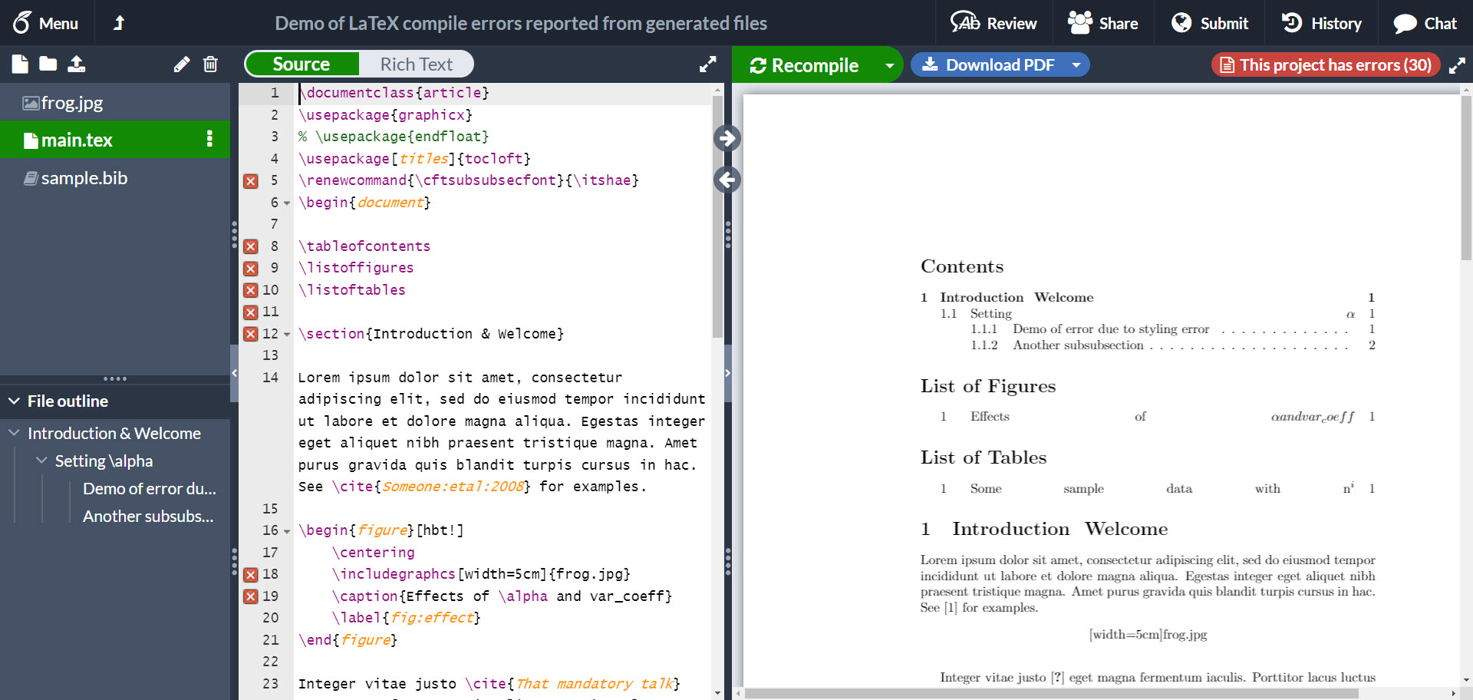Screen dimensions: 1473x700
Task: Click the go to code location arrow
Action: pyautogui.click(x=727, y=180)
